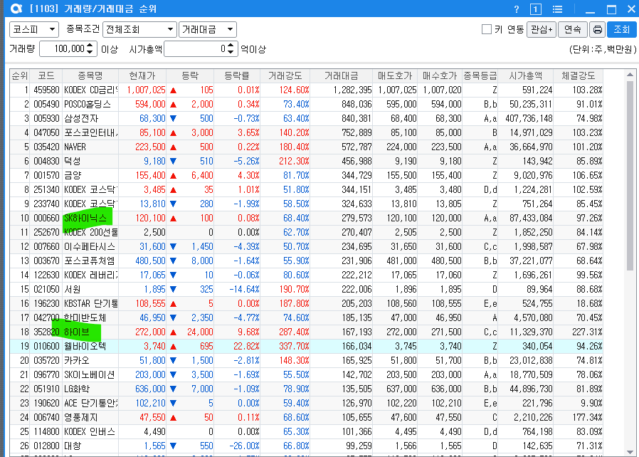
Task: Click the blue 조회 button
Action: coord(621,29)
